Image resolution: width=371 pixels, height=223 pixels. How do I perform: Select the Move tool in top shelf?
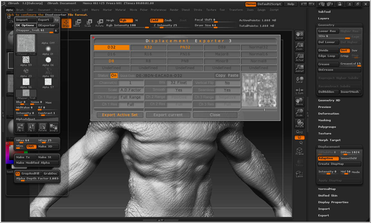pyautogui.click(x=77, y=23)
